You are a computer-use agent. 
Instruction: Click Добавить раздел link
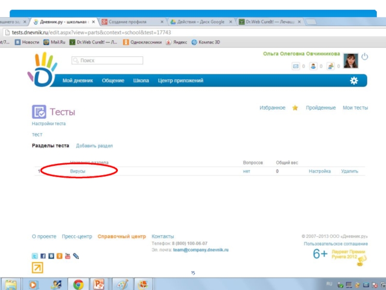point(94,146)
